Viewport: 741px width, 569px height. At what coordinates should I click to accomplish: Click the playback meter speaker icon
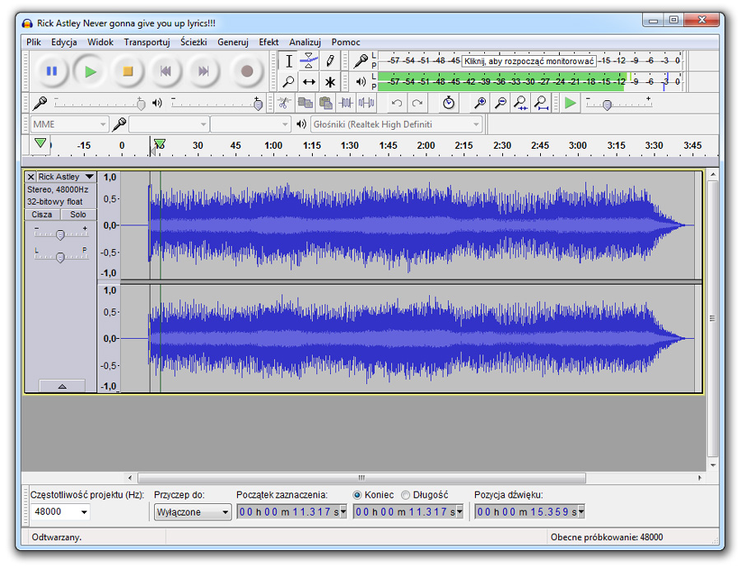(361, 81)
